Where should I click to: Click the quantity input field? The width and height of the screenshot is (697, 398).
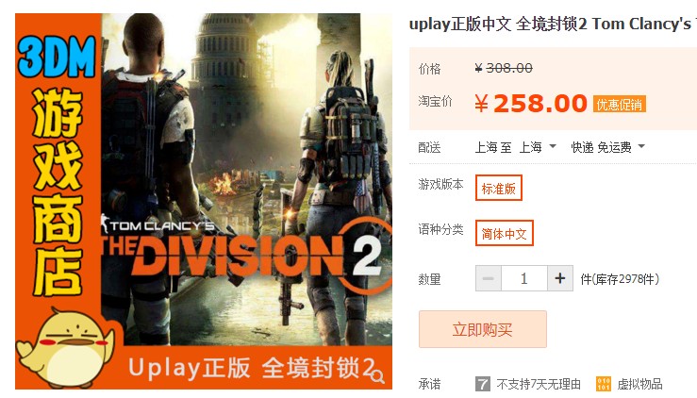(x=524, y=279)
